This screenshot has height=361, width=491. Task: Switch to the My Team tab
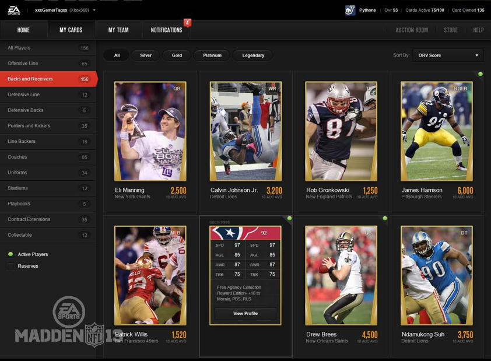[x=118, y=30]
